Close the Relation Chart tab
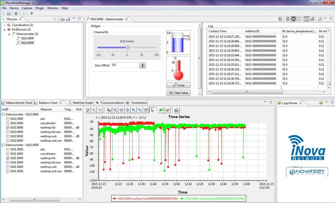Screen dimensions: 335x203 61,103
